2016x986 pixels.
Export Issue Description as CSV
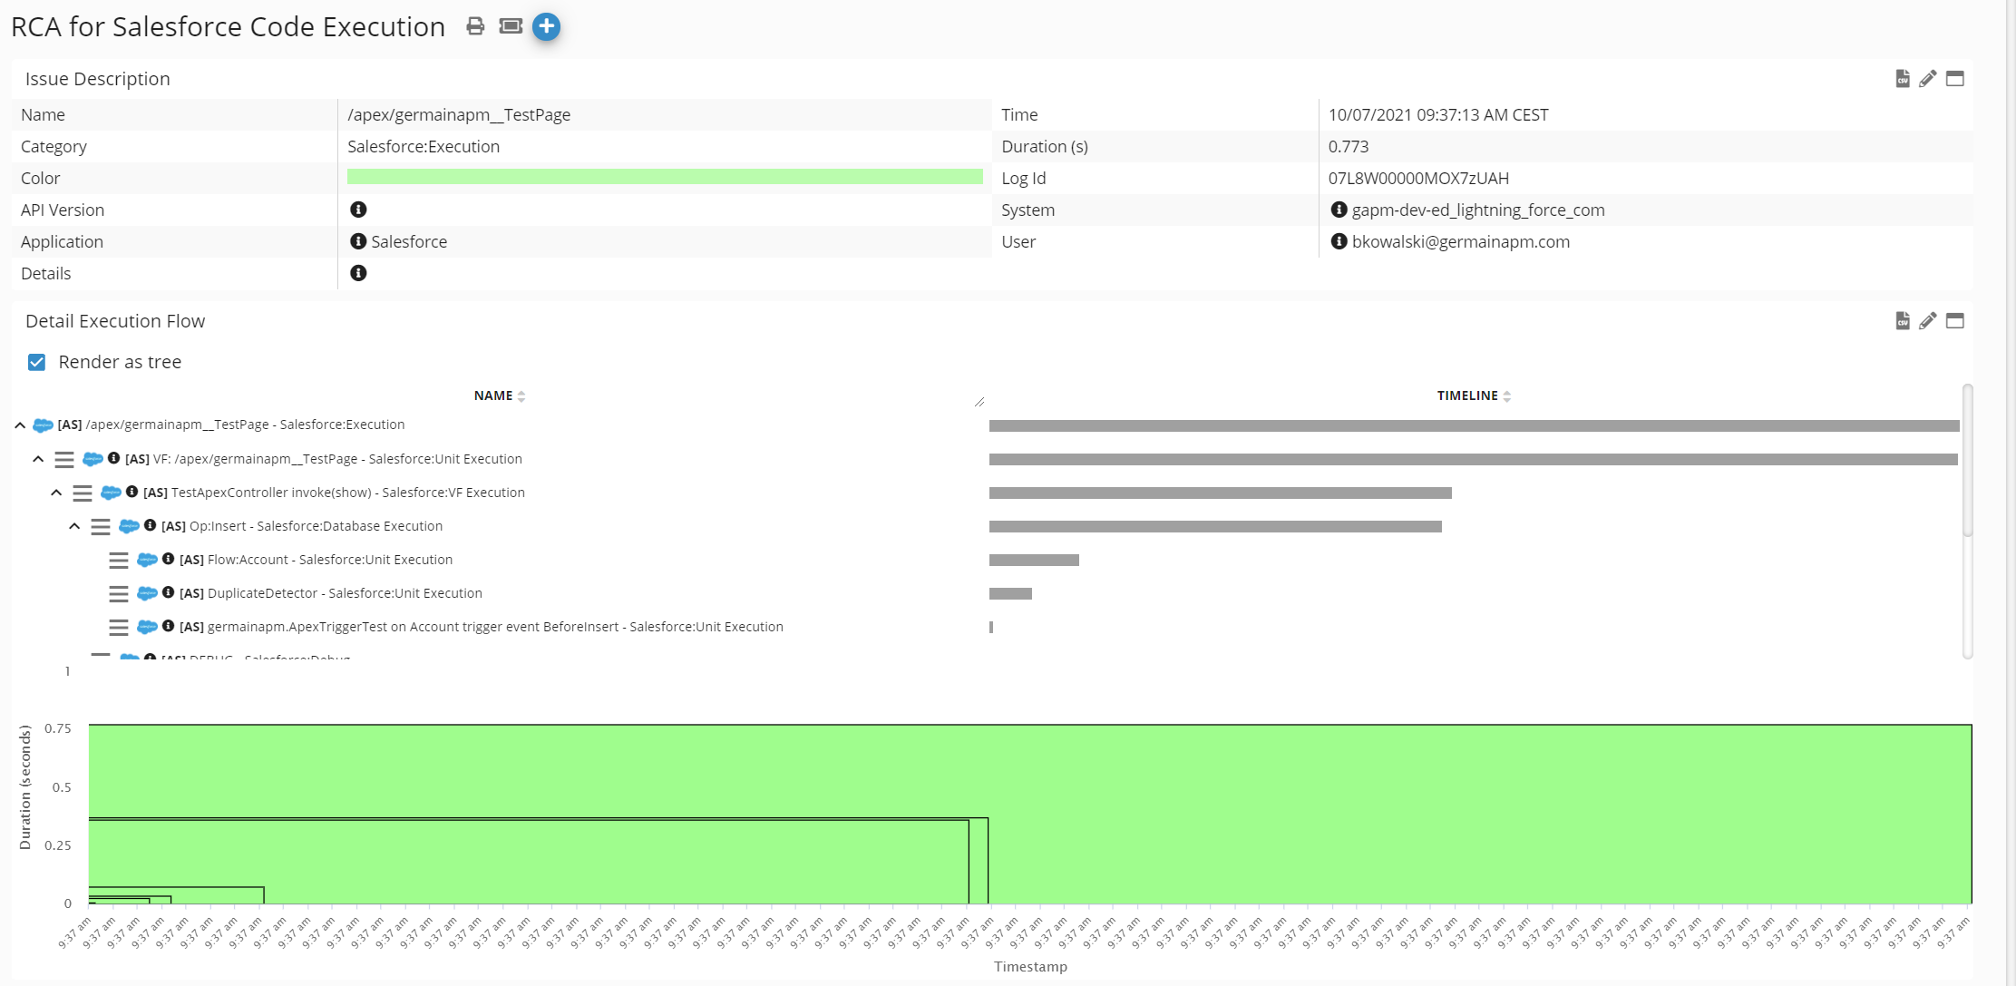point(1903,79)
